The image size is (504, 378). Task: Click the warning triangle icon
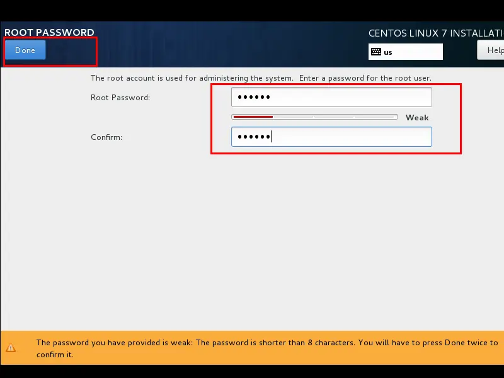pyautogui.click(x=11, y=348)
